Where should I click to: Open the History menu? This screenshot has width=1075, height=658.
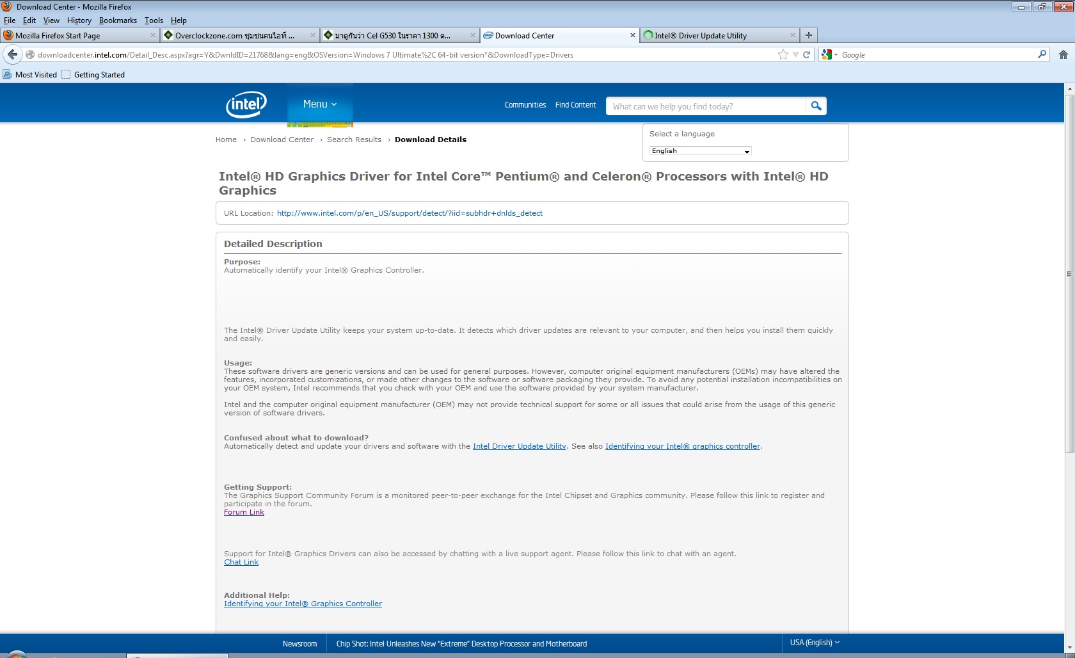79,20
